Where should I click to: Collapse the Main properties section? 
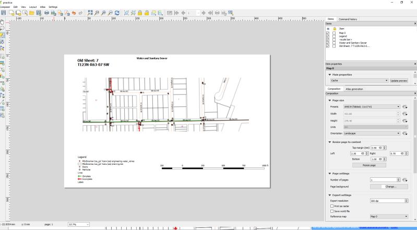coord(330,75)
